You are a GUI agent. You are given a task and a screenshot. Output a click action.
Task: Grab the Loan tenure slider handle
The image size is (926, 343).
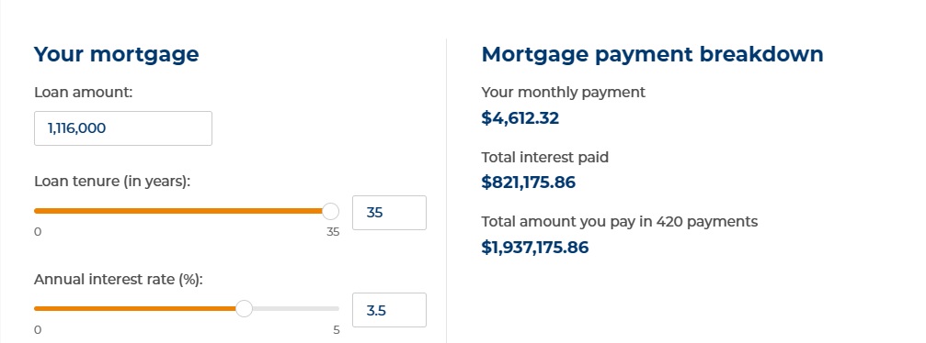(x=331, y=211)
